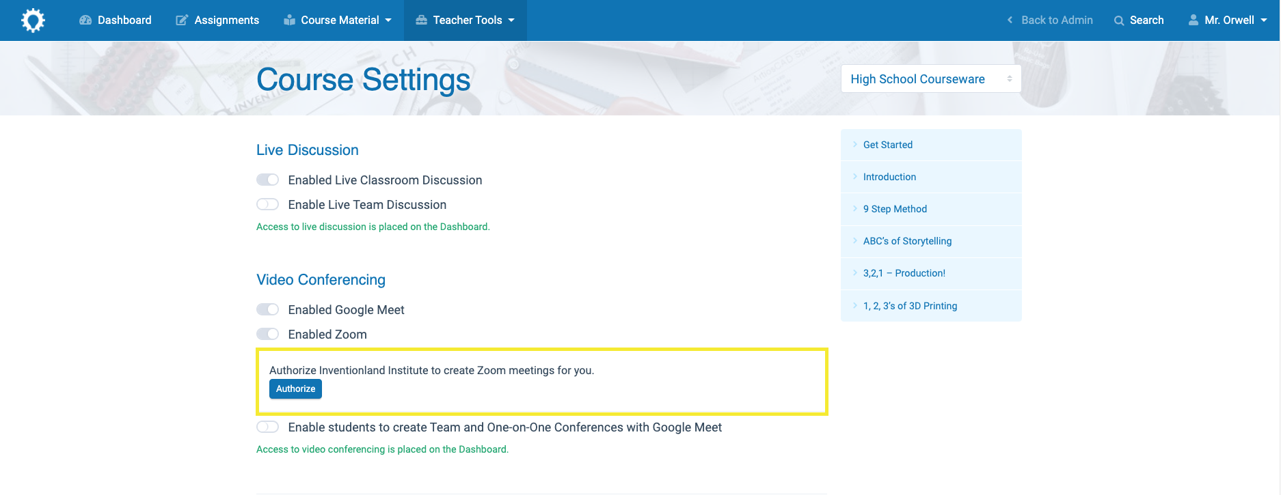The image size is (1281, 495).
Task: Click the Mr. Orwell account name
Action: [x=1229, y=20]
